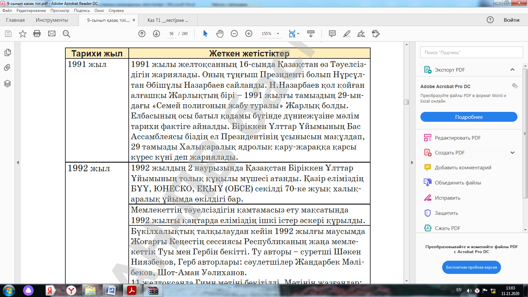
Task: Expand the left navigation pane
Action: pyautogui.click(x=18, y=162)
